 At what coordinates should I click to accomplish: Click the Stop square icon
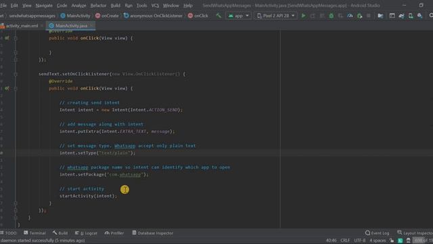(368, 16)
